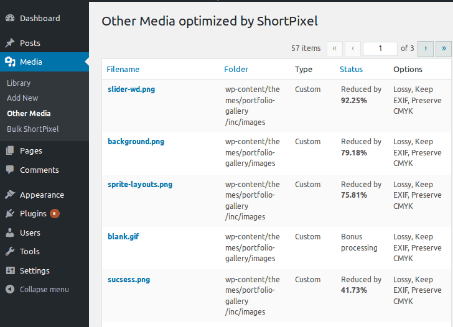Sort table by Status column
This screenshot has height=327, width=453.
click(351, 69)
